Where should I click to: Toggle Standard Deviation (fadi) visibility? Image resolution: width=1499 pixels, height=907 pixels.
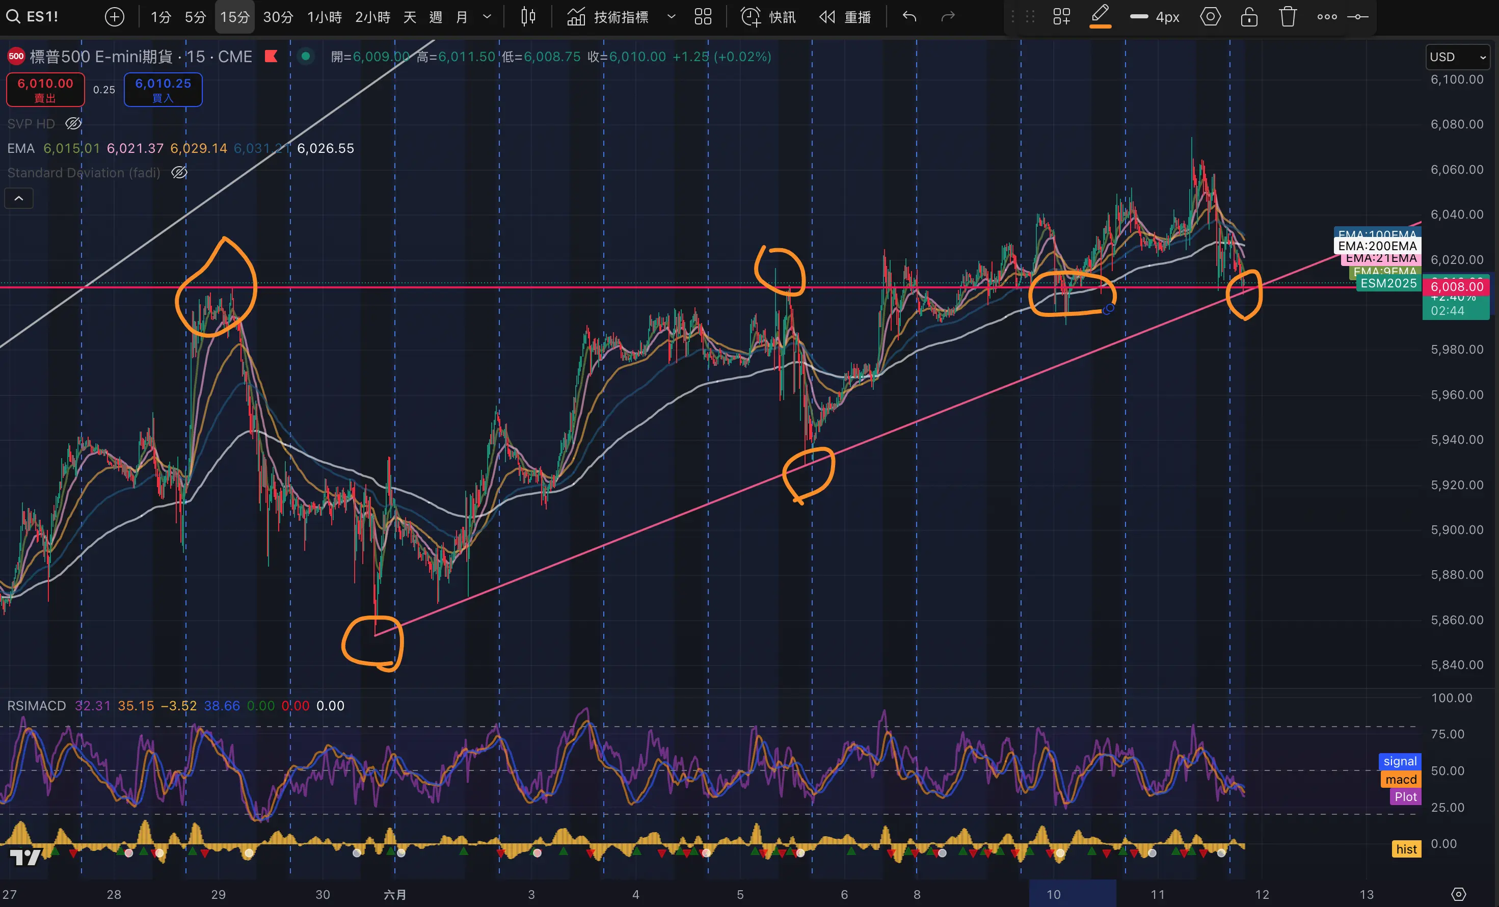179,173
